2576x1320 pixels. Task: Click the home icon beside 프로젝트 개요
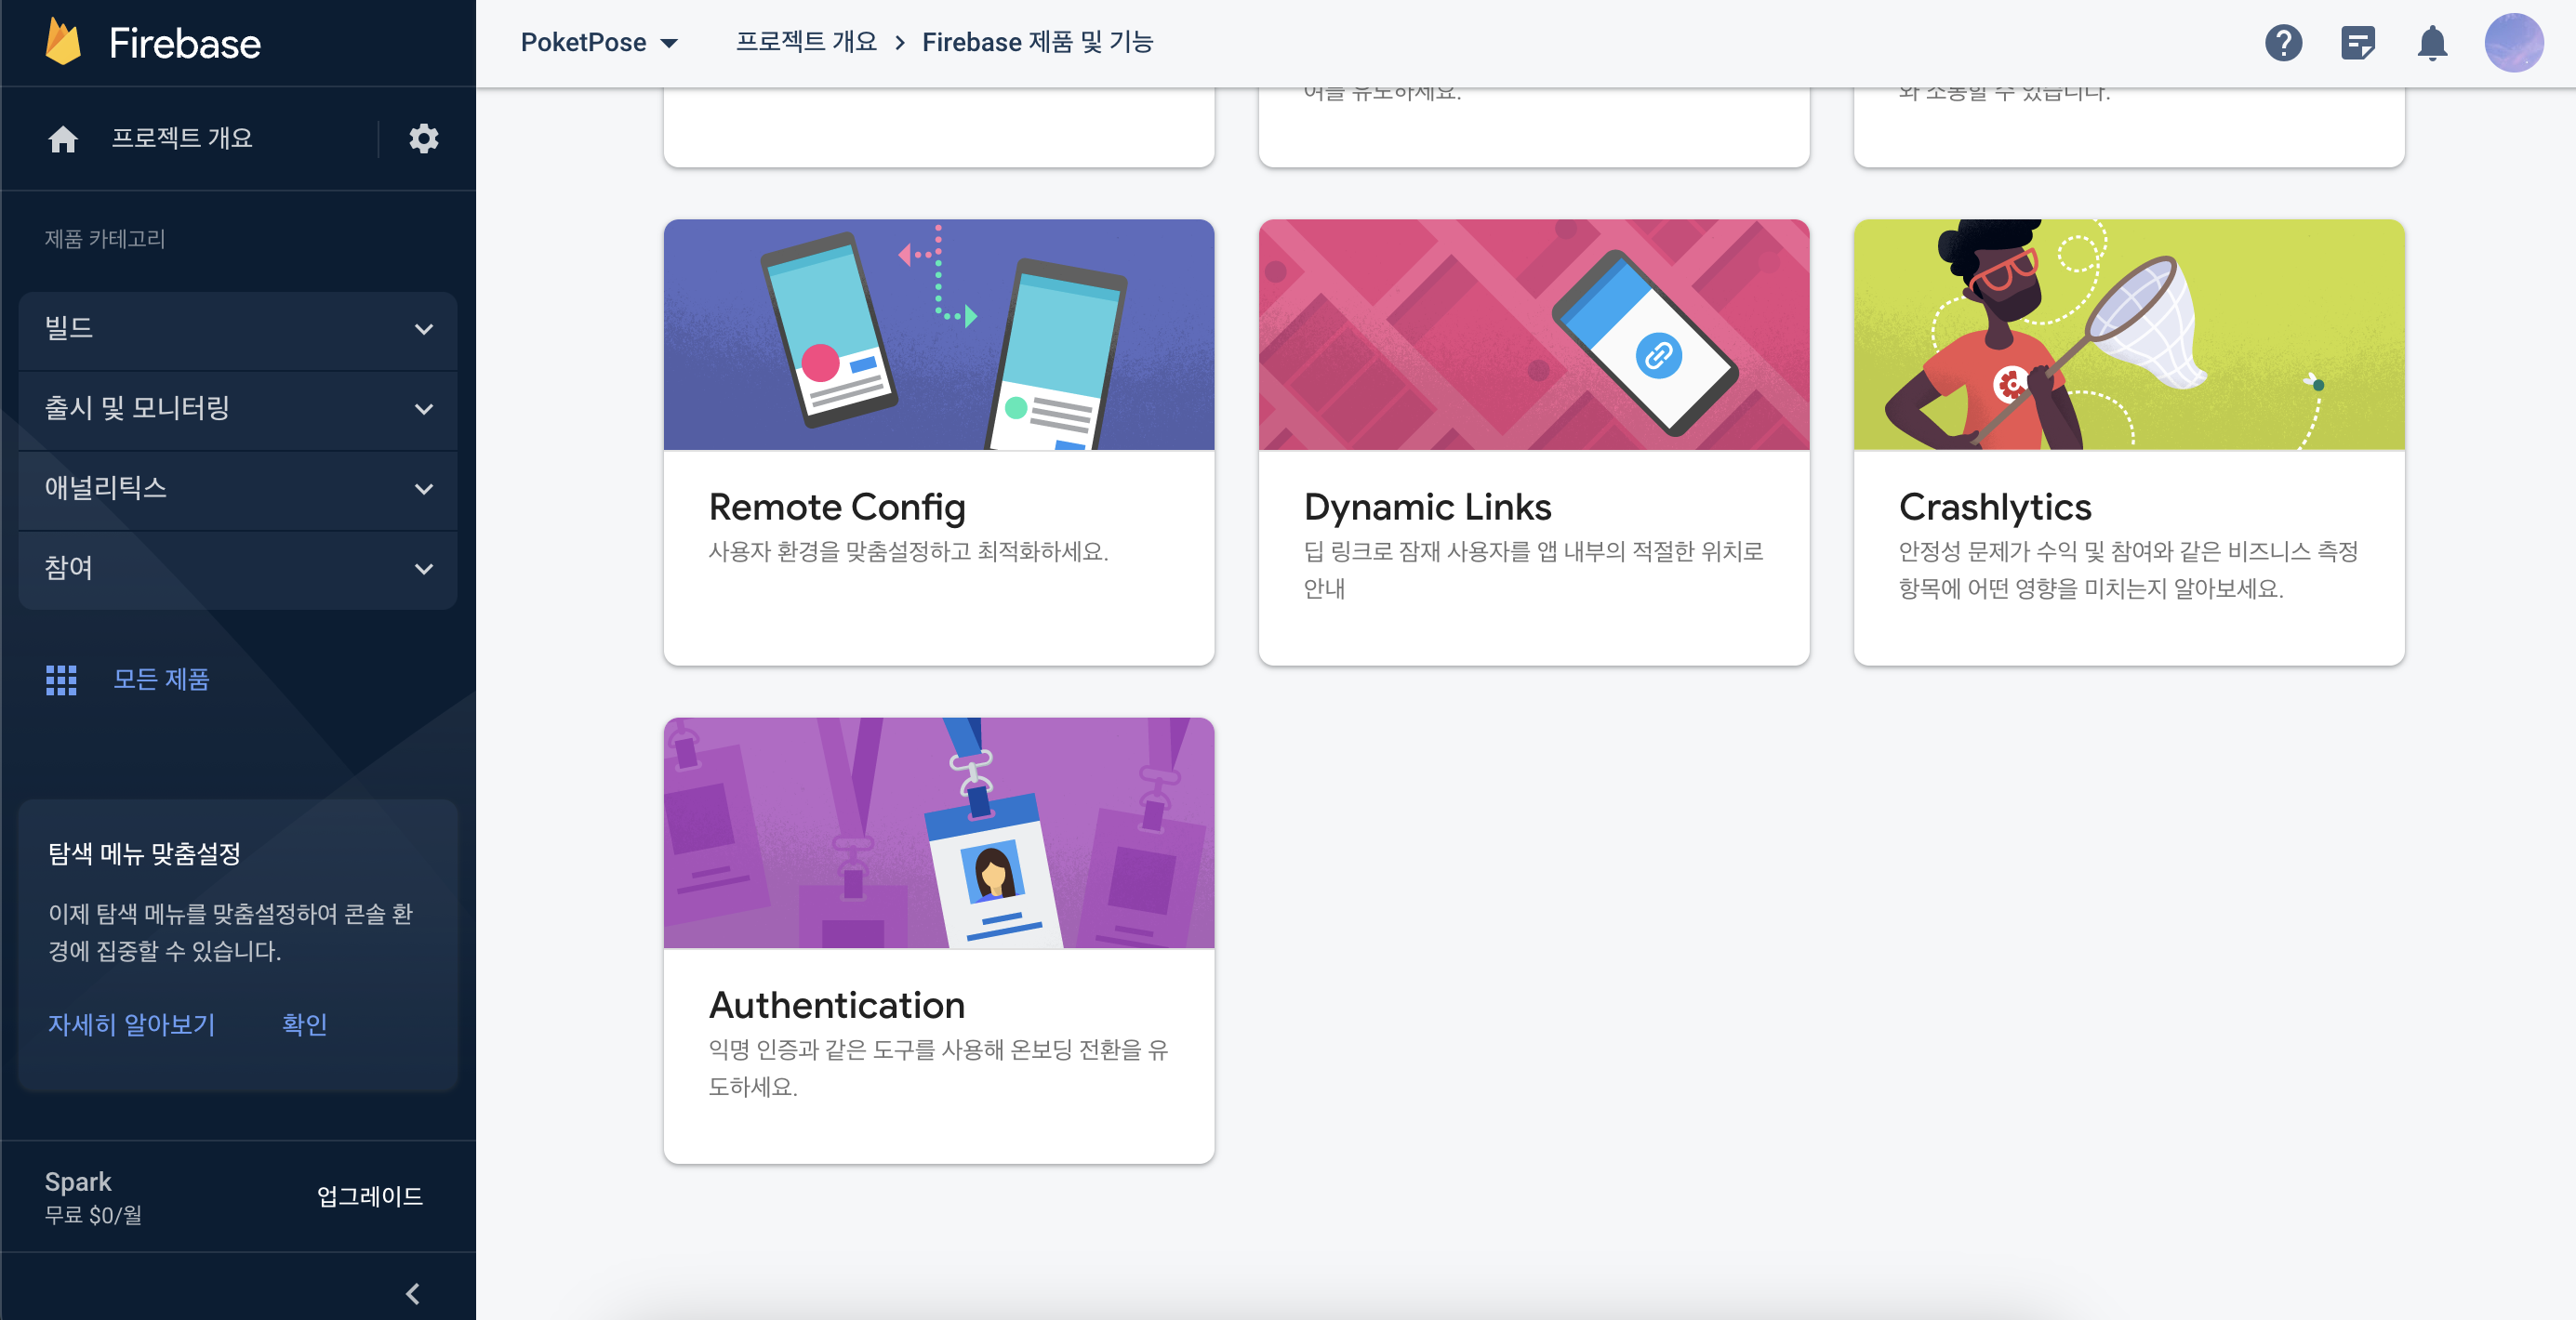coord(63,139)
